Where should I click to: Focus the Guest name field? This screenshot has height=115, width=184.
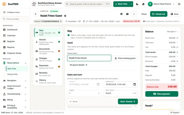(89, 58)
